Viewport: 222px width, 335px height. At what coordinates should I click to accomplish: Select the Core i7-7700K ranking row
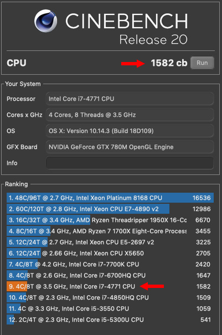[110, 265]
